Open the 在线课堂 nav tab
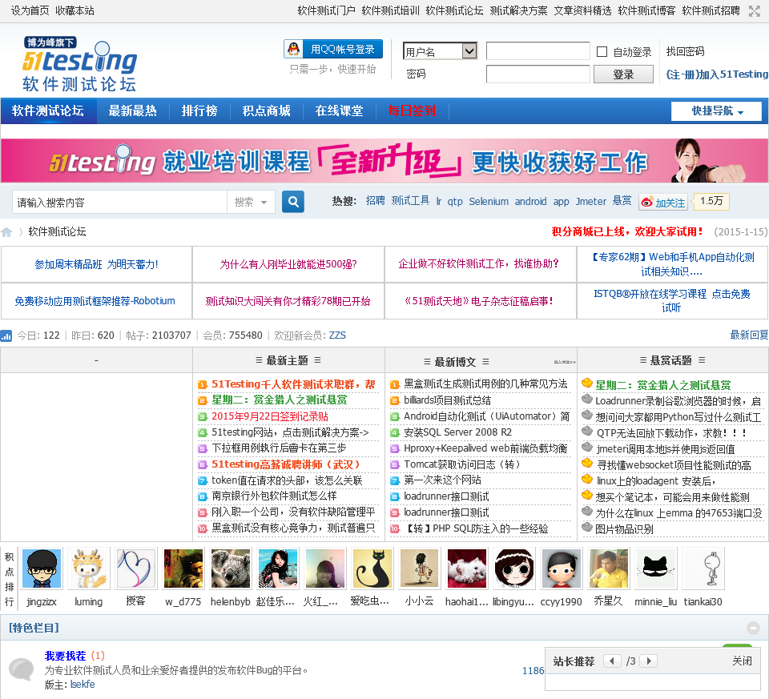 click(340, 110)
